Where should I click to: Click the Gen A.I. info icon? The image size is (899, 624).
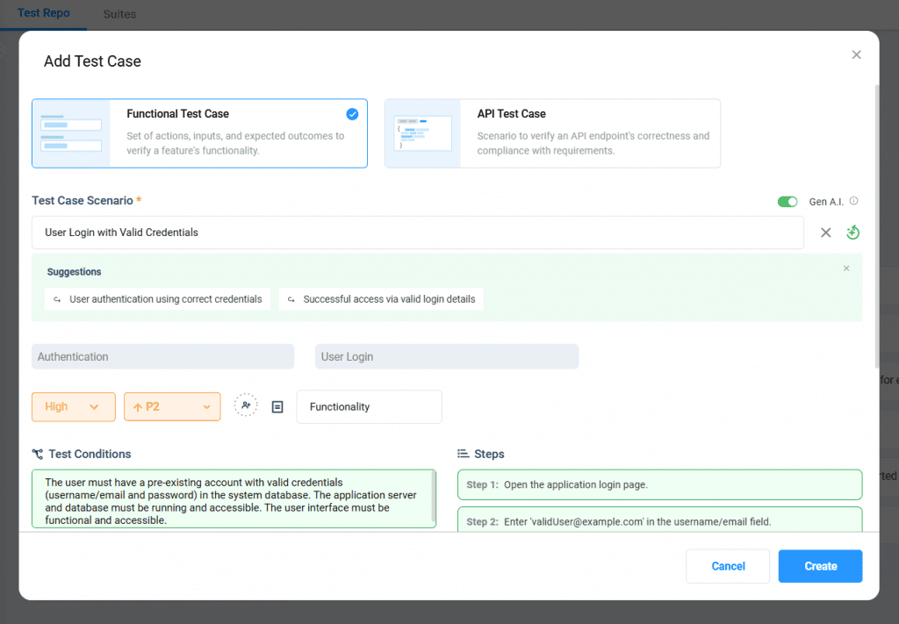click(853, 201)
